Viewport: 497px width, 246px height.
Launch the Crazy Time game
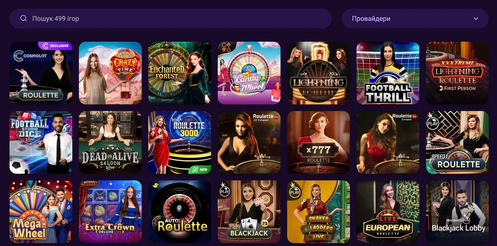point(110,73)
